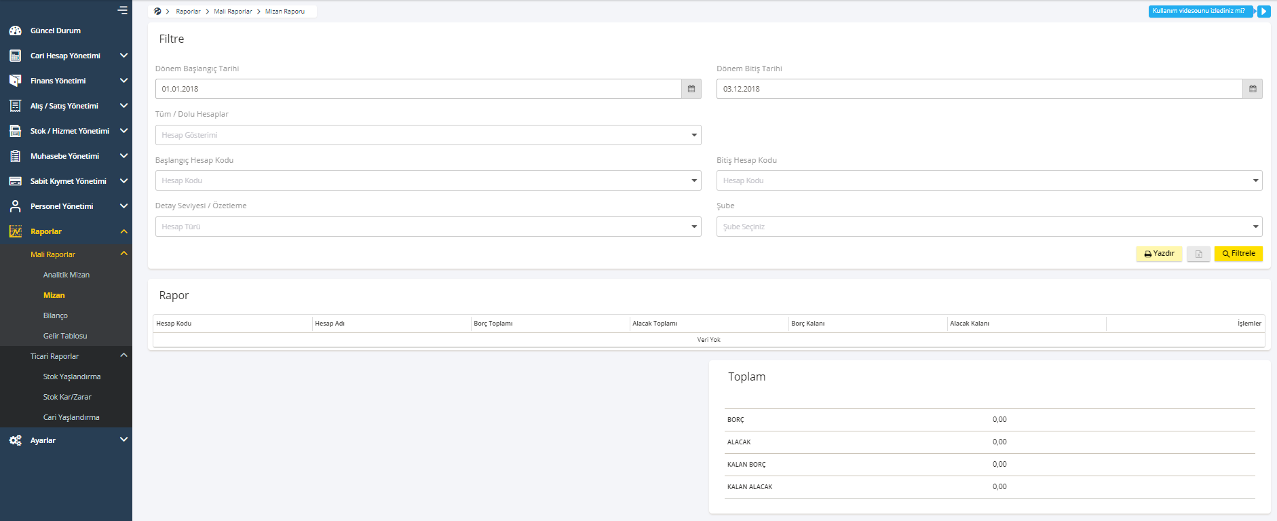
Task: Select Mizan in sidebar
Action: [54, 295]
